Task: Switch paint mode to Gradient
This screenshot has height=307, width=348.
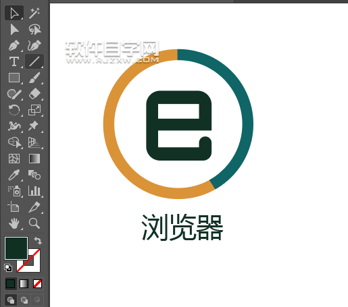Action: [24, 283]
